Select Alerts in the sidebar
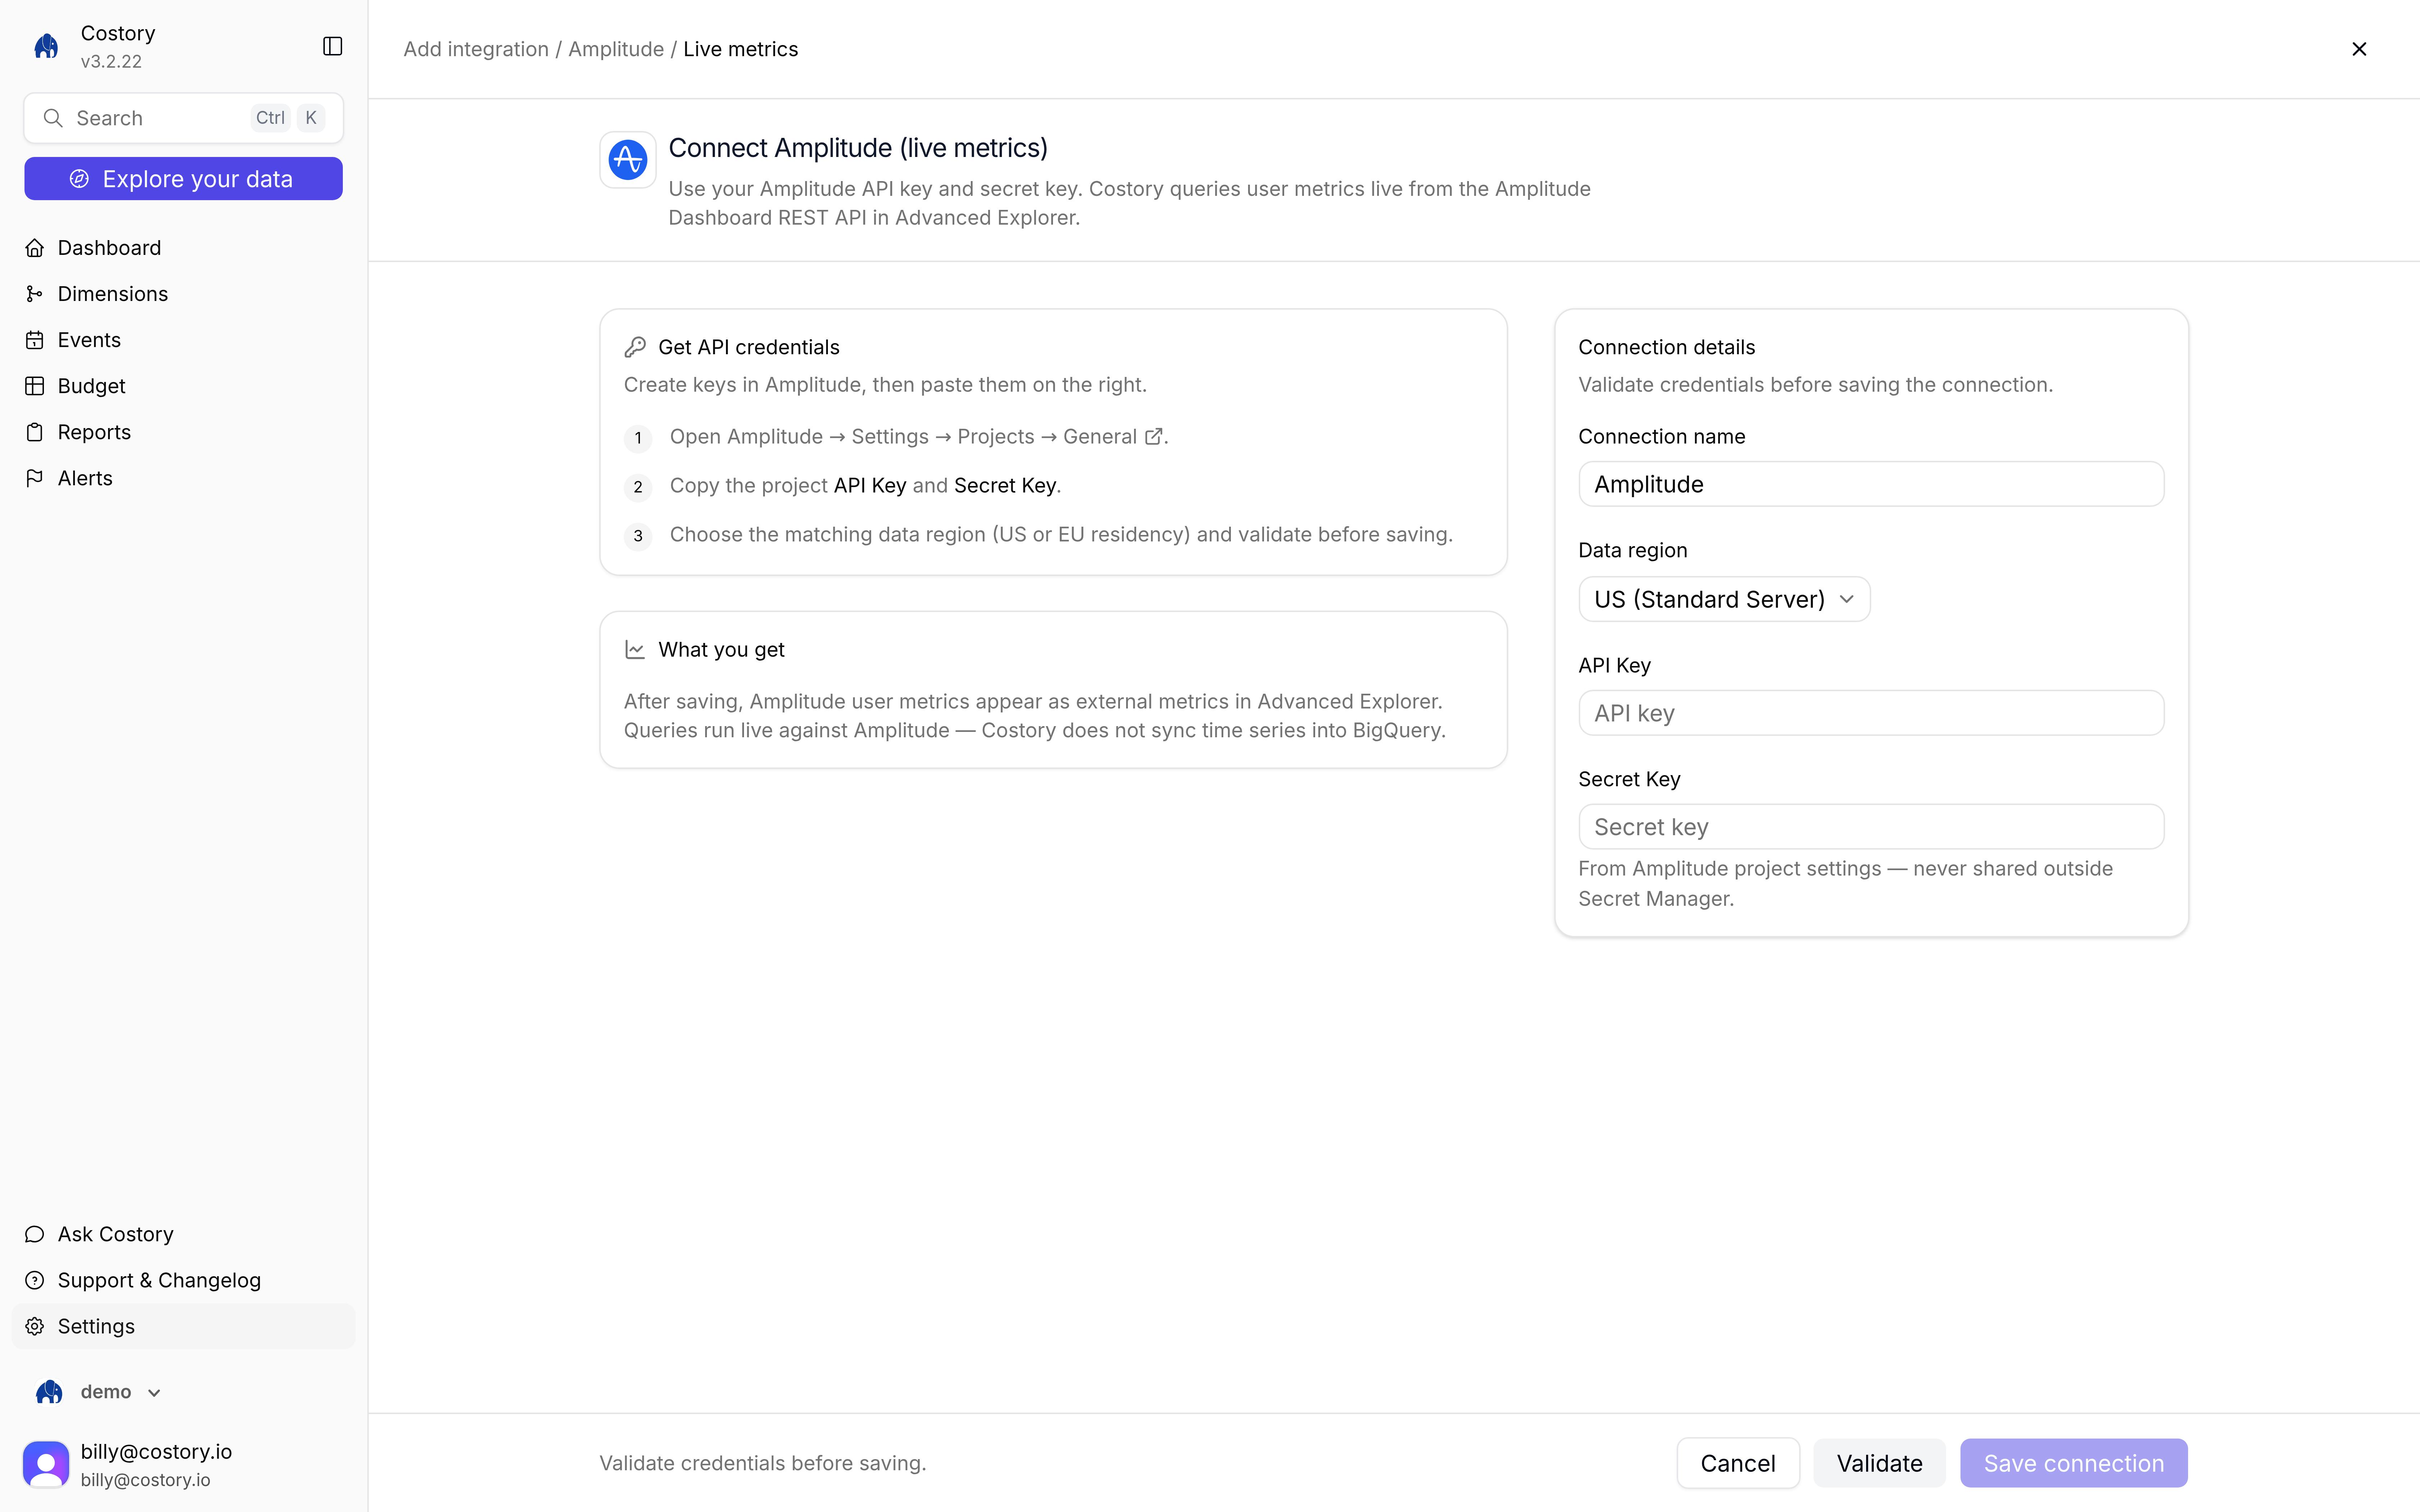Viewport: 2420px width, 1512px height. tap(184, 478)
